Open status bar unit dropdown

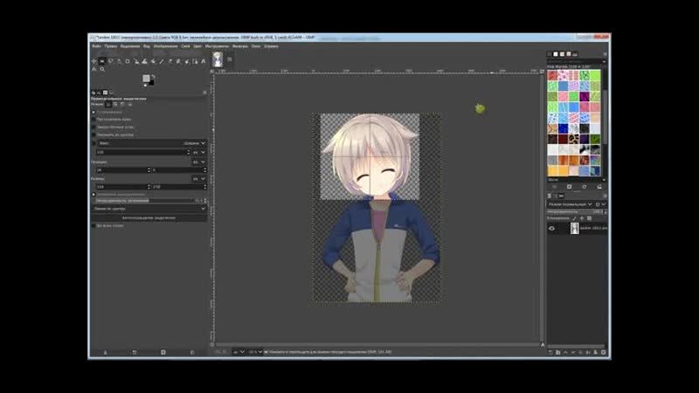[239, 352]
